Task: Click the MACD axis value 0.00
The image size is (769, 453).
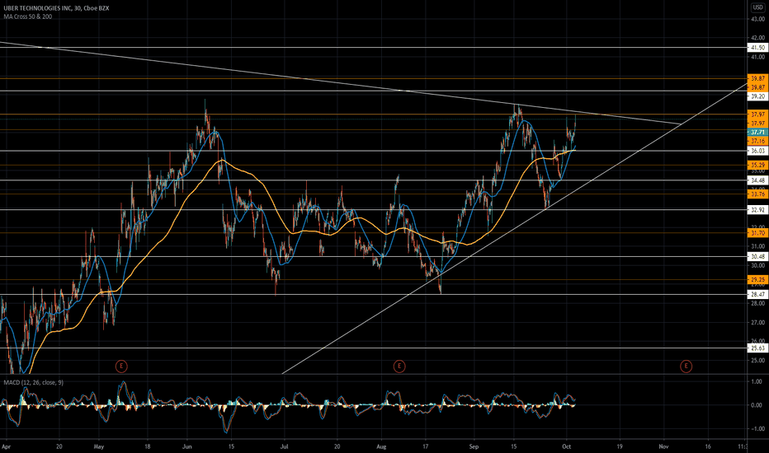Action: click(x=757, y=405)
